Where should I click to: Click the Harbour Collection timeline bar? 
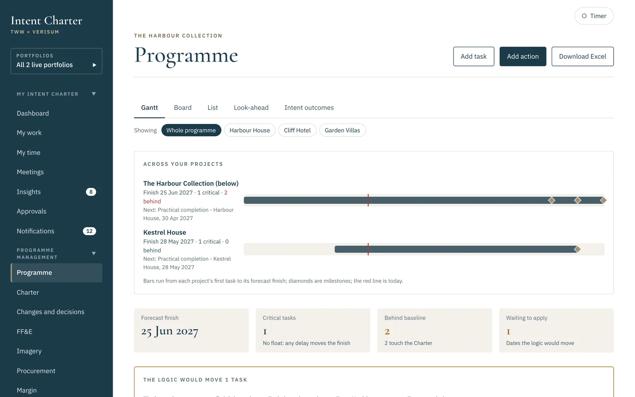424,200
